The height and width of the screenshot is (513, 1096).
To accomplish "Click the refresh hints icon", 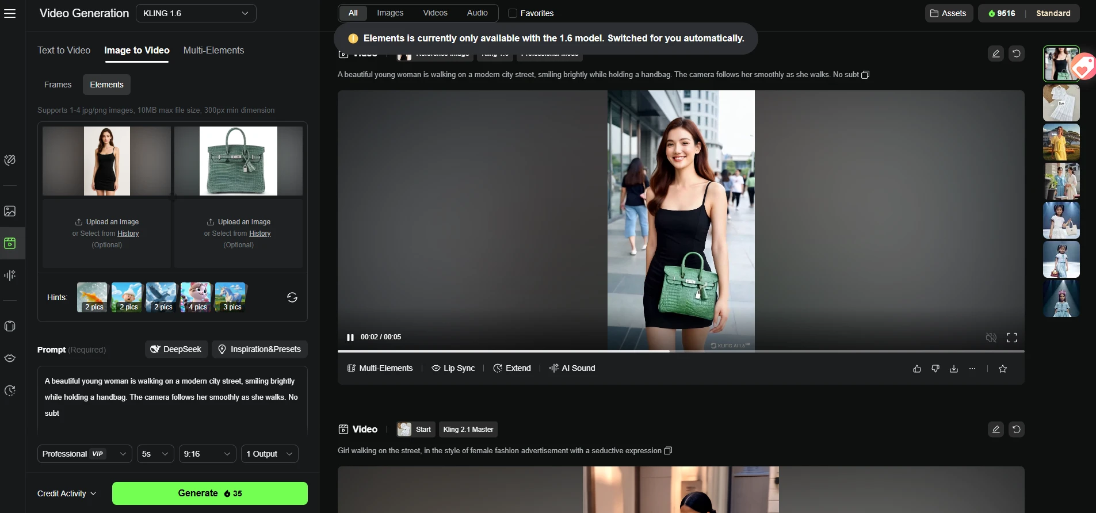I will [292, 297].
